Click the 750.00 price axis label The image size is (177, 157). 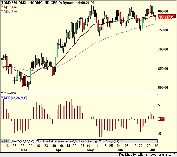click(163, 30)
